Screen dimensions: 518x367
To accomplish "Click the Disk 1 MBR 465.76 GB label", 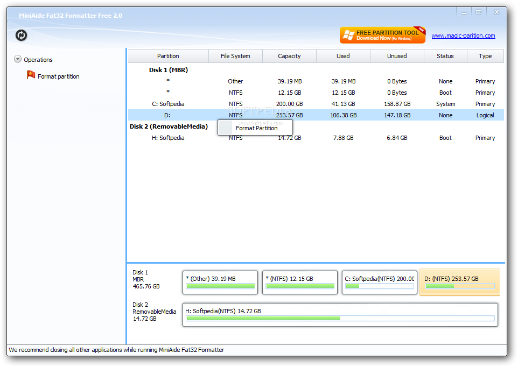I will coord(146,279).
